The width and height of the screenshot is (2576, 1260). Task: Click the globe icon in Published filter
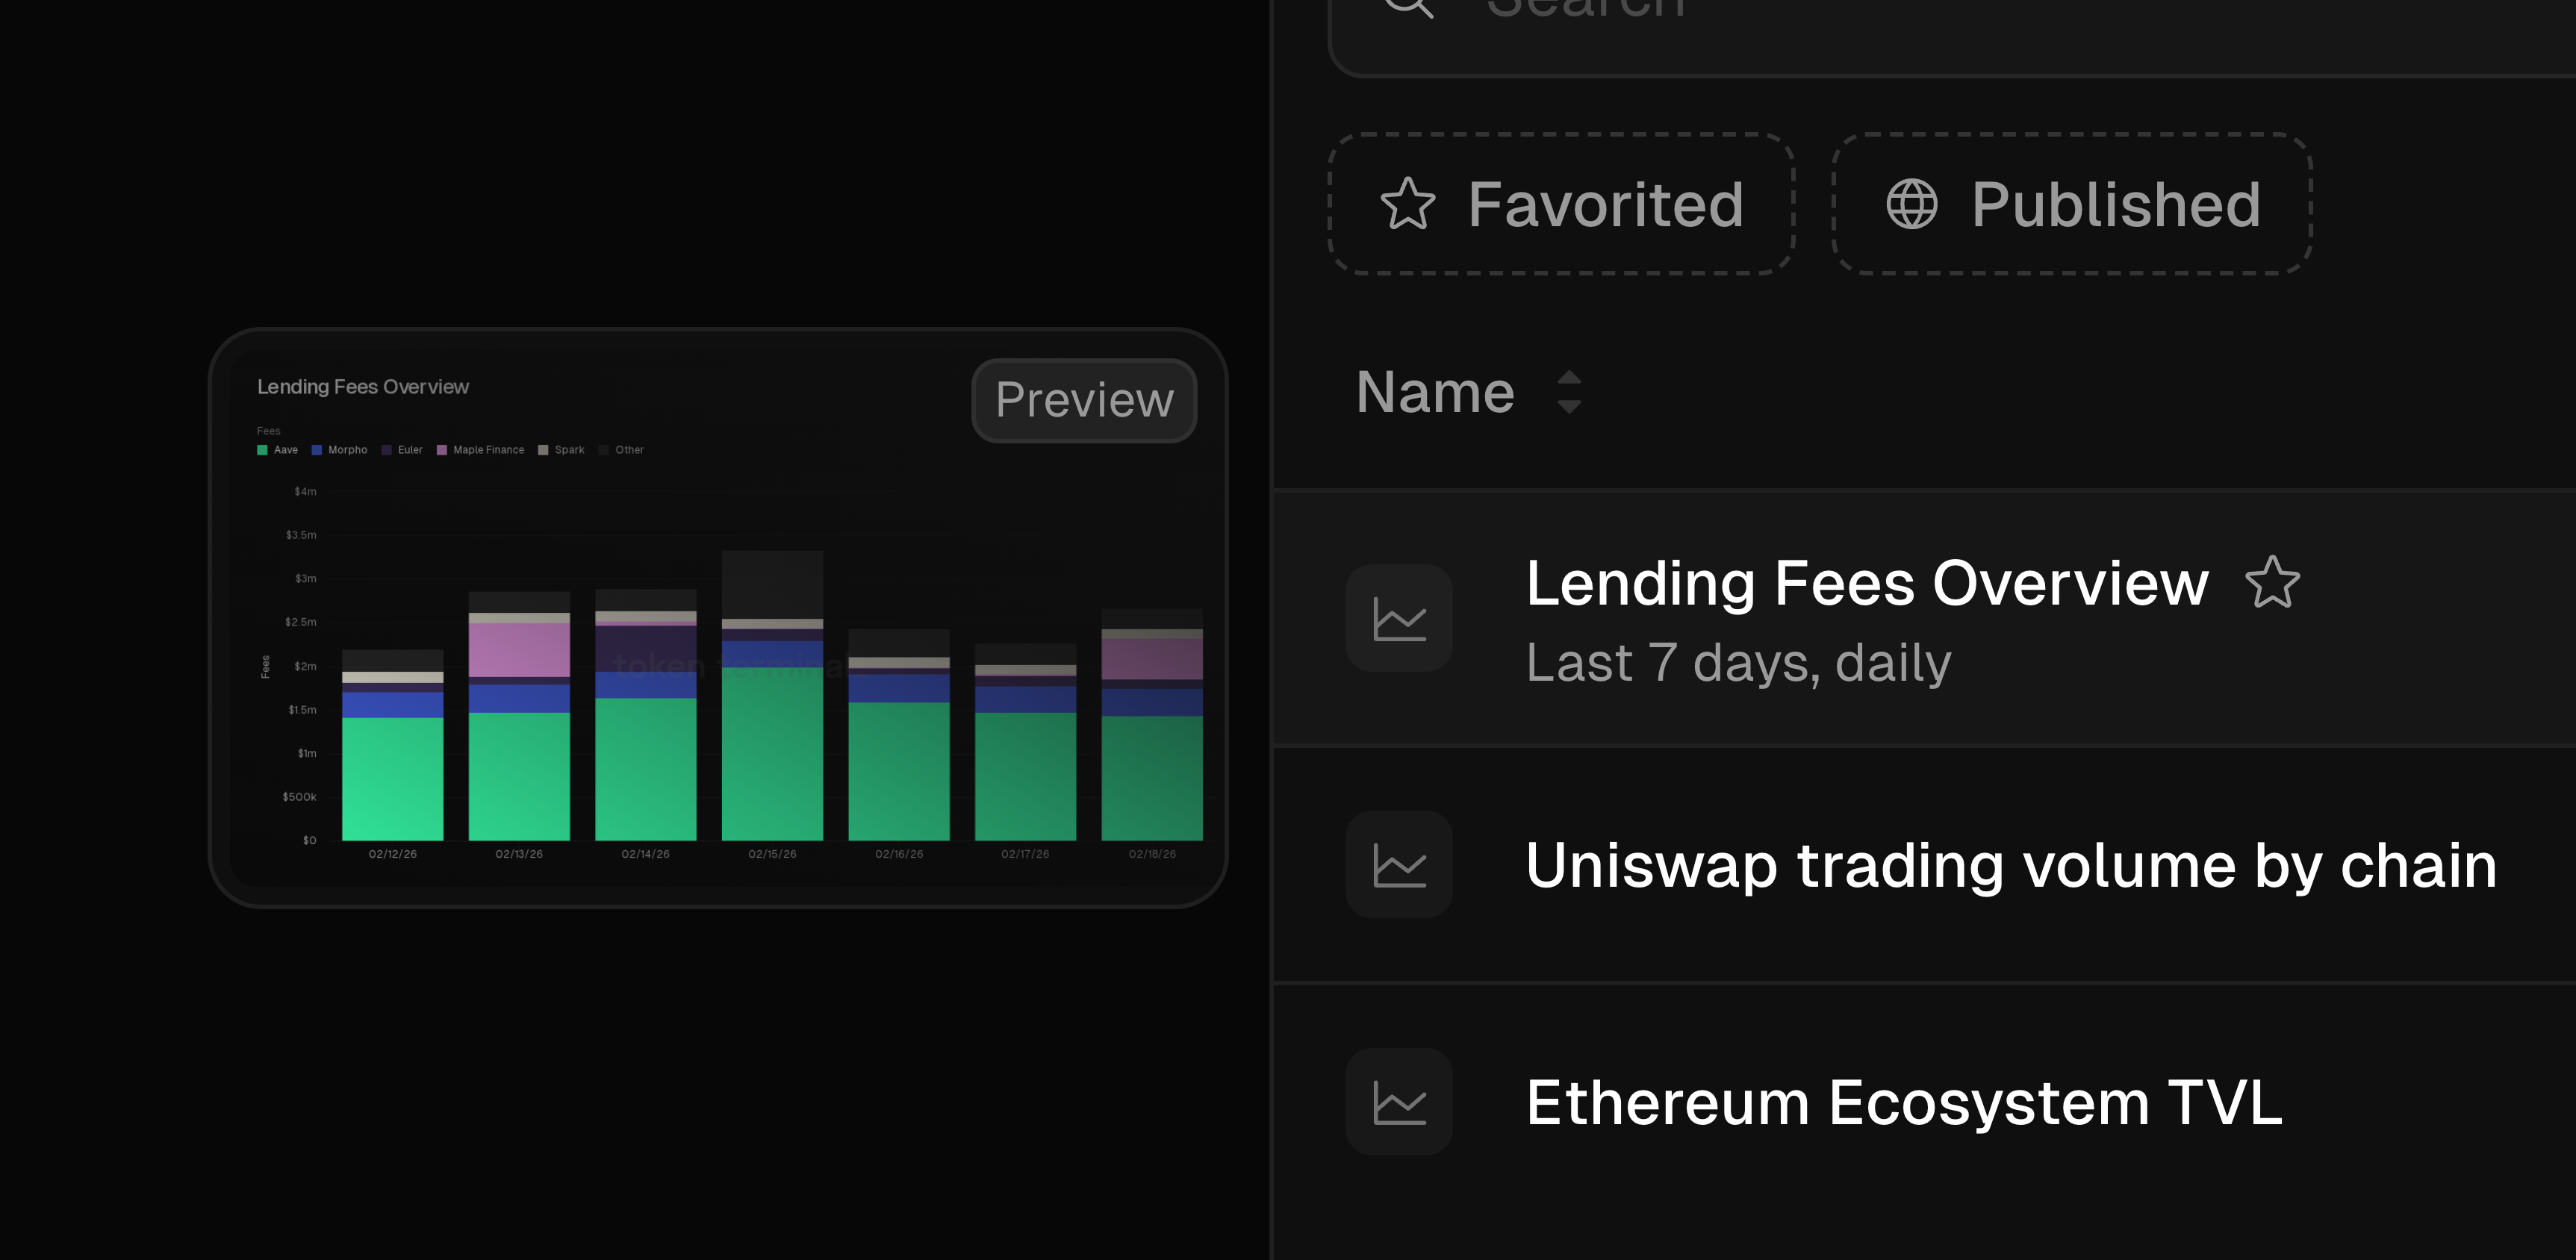click(1911, 204)
